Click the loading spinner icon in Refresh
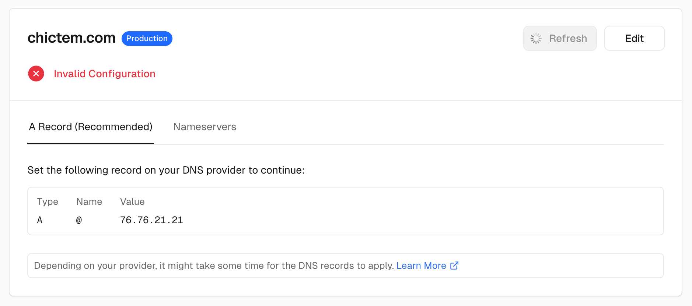The height and width of the screenshot is (306, 692). (536, 38)
